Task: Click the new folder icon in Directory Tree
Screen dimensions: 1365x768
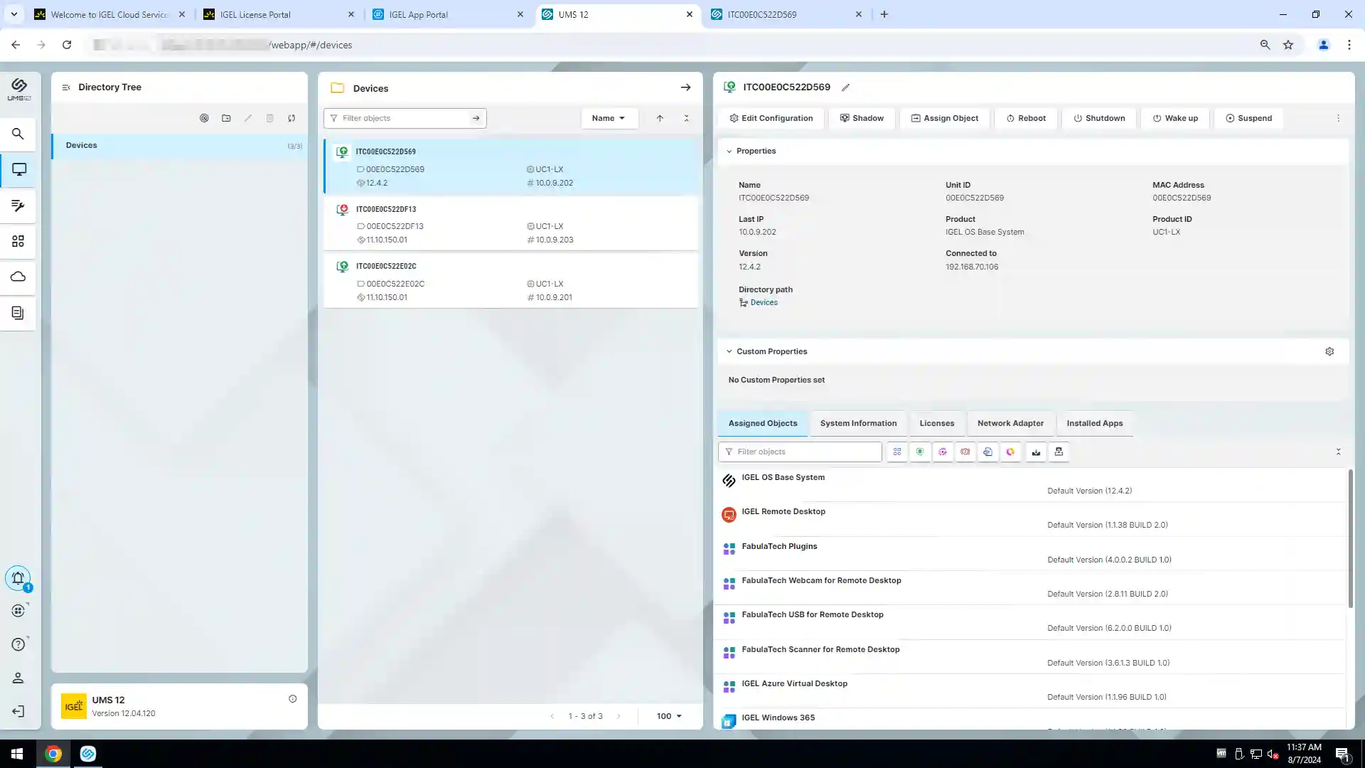Action: (226, 118)
